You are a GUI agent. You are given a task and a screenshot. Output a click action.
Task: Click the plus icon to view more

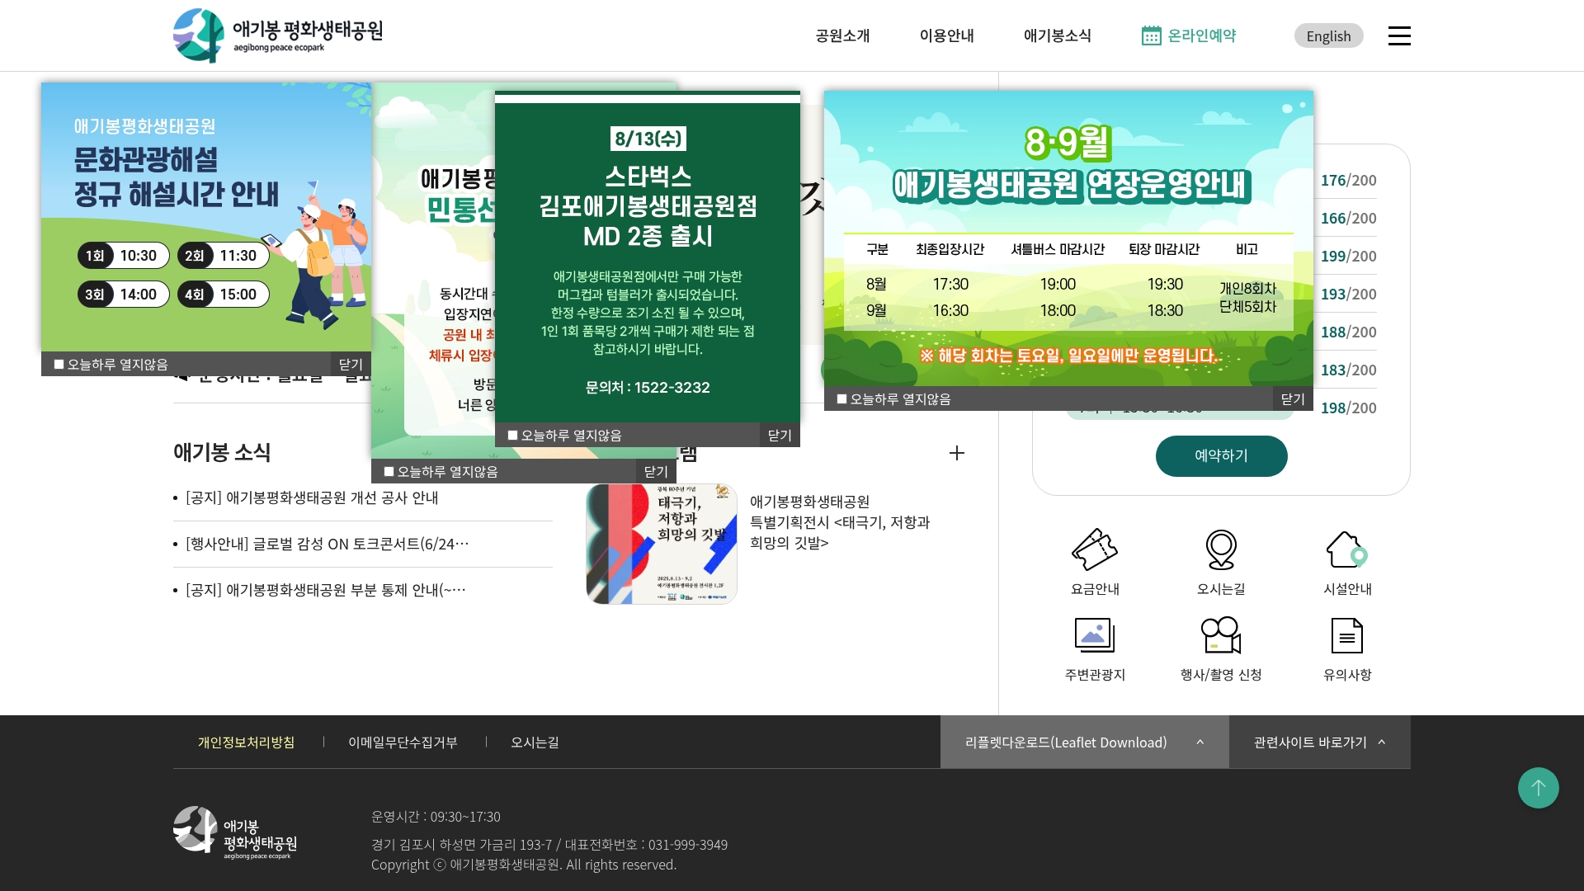tap(957, 453)
